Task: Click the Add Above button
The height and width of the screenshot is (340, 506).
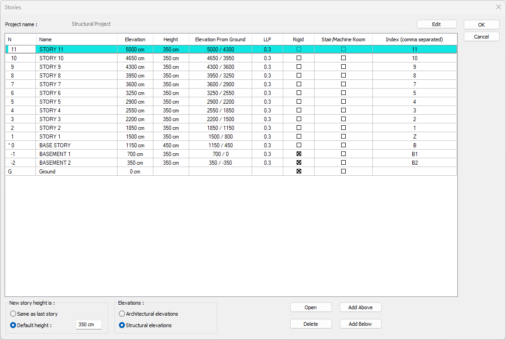Action: [x=360, y=307]
